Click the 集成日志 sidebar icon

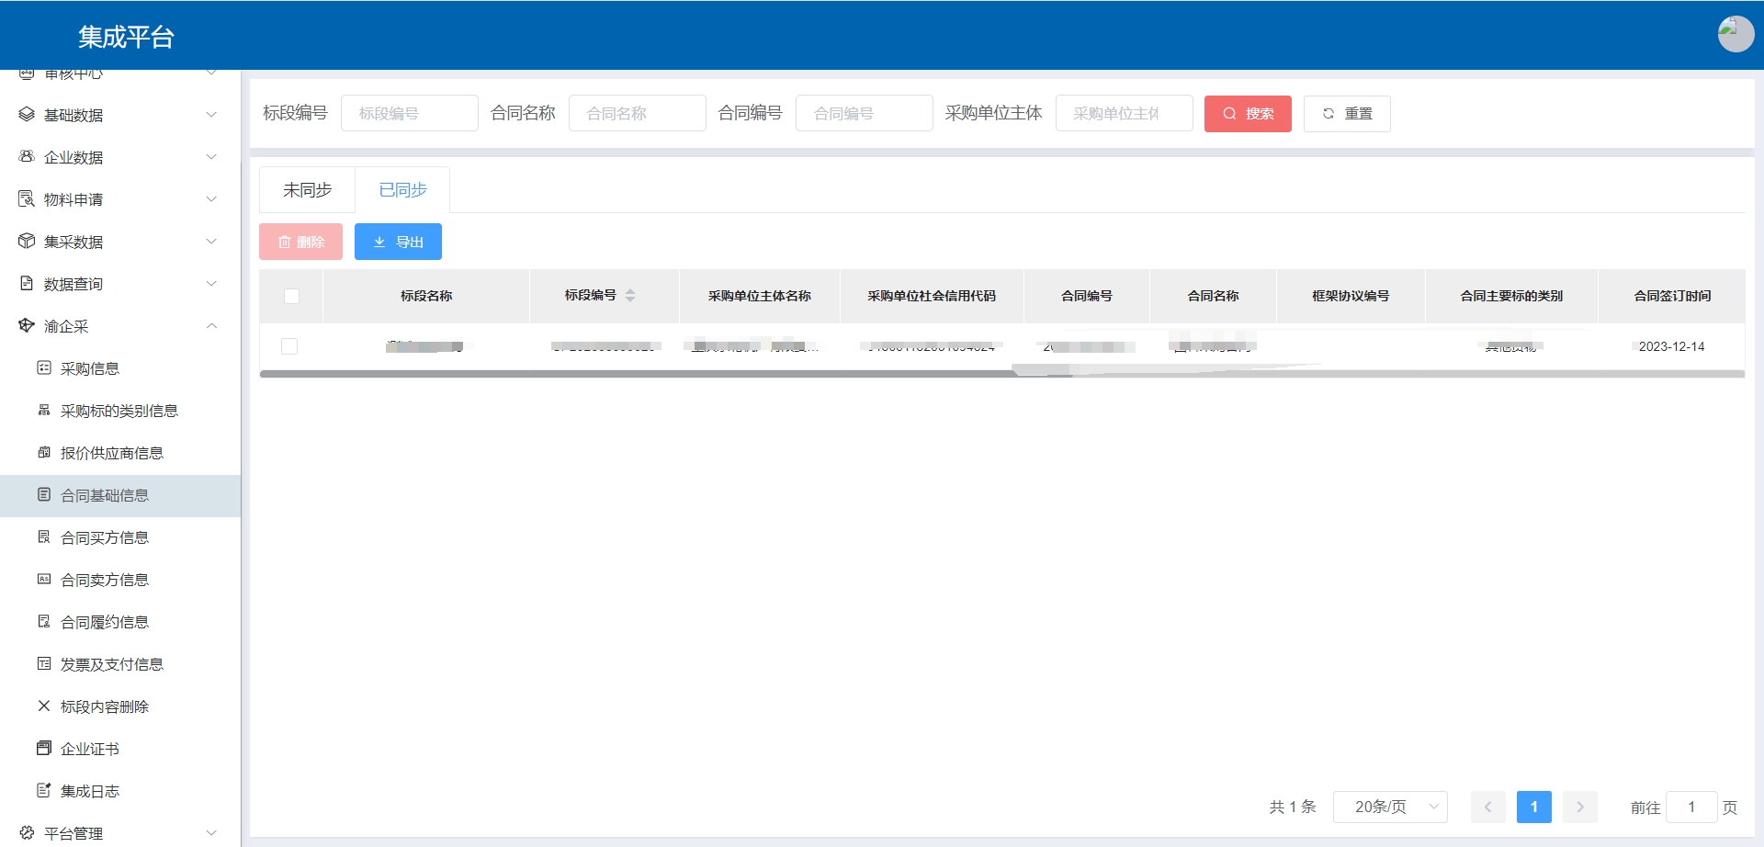[x=44, y=791]
